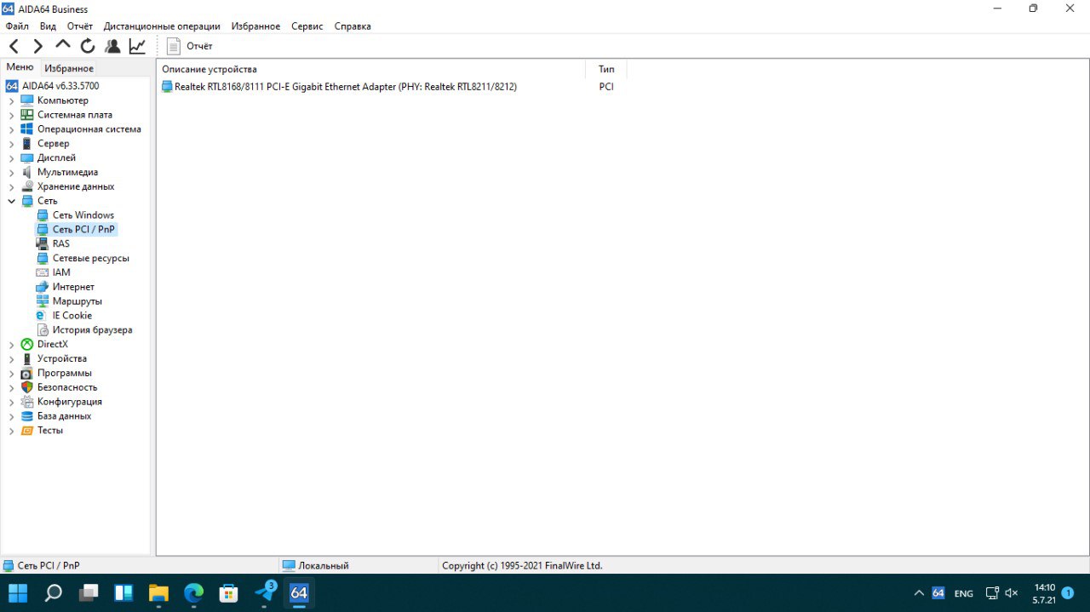Click the Тесты benchmark icon

[27, 431]
